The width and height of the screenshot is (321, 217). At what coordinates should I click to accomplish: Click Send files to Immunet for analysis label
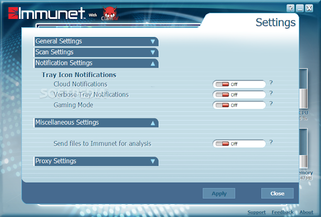[102, 143]
